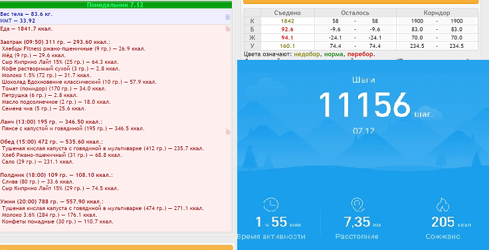
Task: Tap the Сожжено label
Action: pos(442,236)
